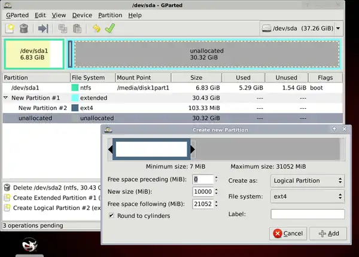This screenshot has height=257, width=359.
Task: Apply all operations with green checkmark
Action: 109,28
